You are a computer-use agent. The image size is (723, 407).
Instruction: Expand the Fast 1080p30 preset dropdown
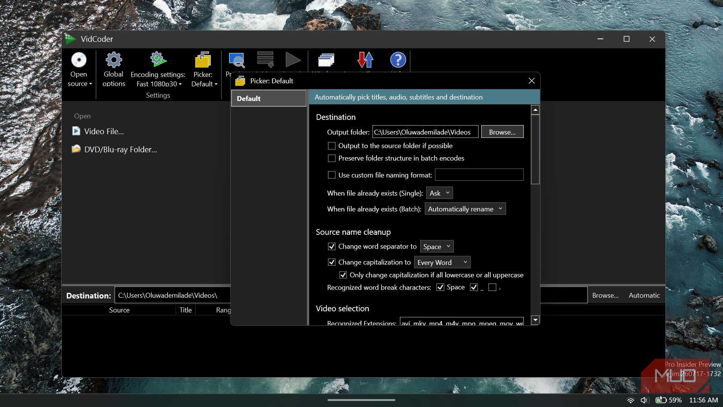tap(180, 84)
